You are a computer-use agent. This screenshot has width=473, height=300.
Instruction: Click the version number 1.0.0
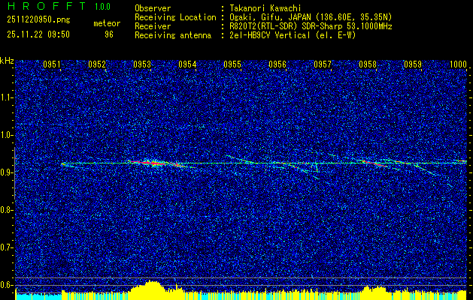click(102, 6)
